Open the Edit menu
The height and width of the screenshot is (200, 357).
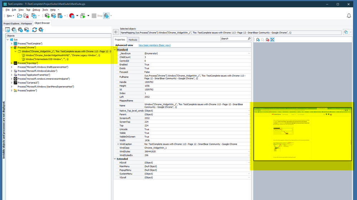coord(14,10)
